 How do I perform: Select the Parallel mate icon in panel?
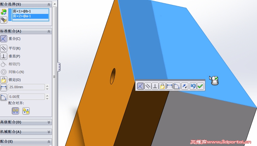click(4, 48)
